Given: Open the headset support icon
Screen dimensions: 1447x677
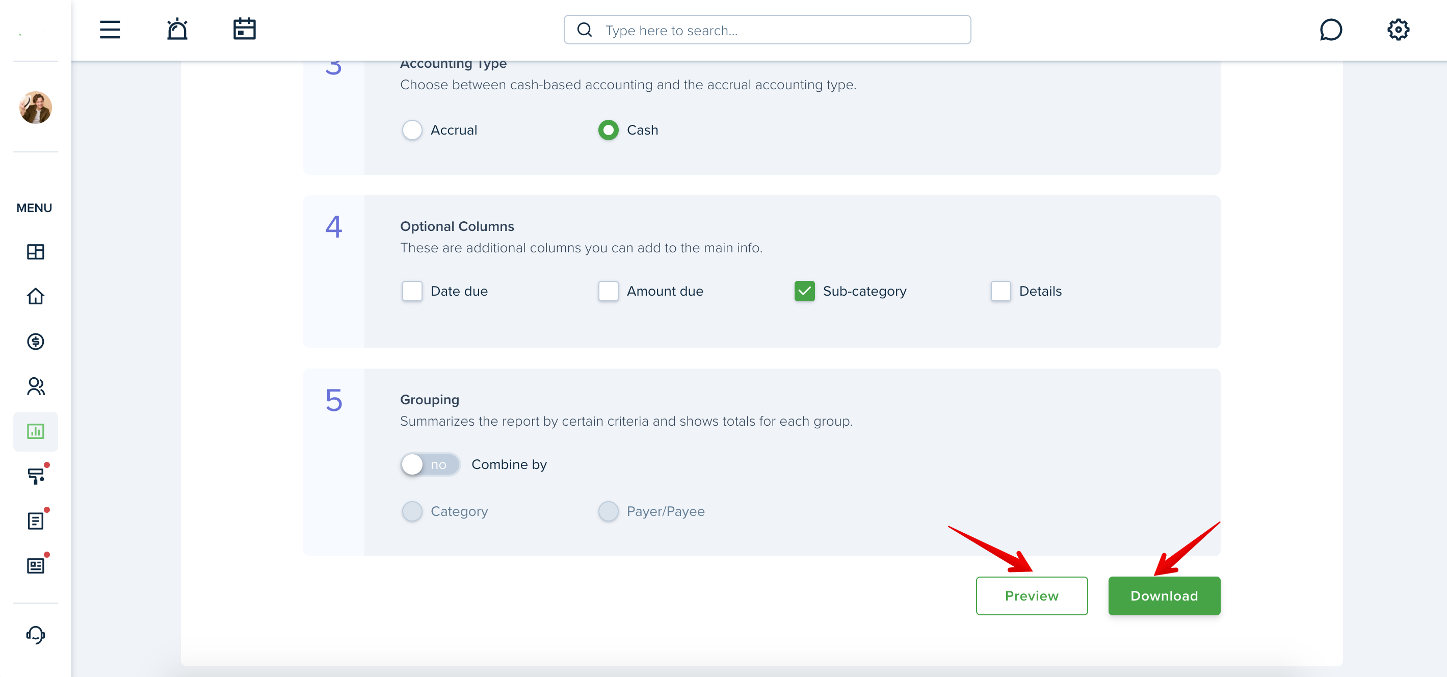Looking at the screenshot, I should tap(35, 635).
